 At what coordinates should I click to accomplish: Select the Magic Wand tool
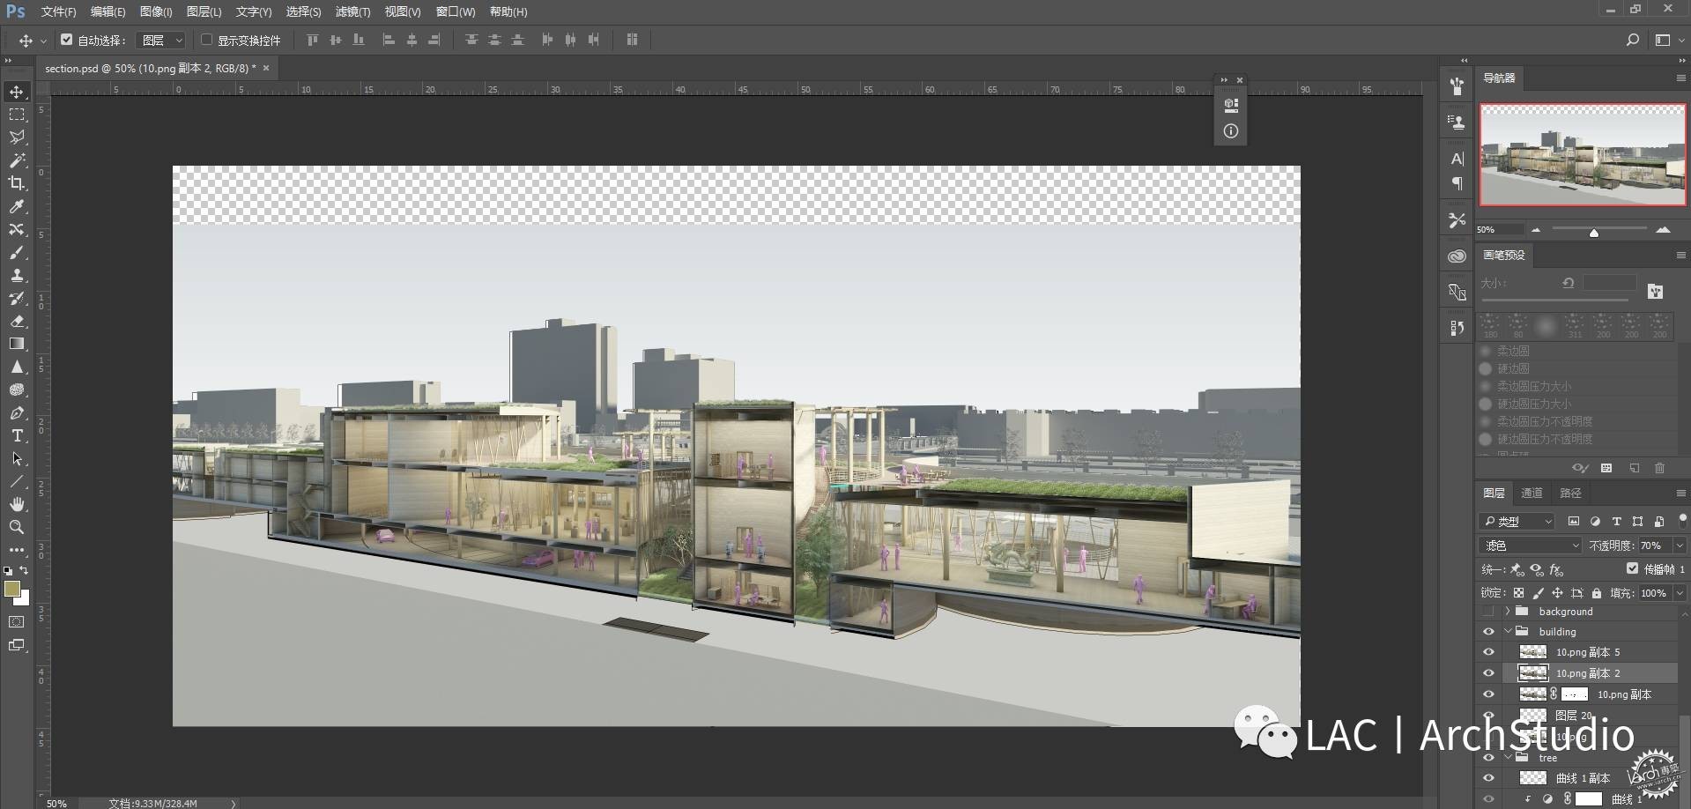point(17,160)
